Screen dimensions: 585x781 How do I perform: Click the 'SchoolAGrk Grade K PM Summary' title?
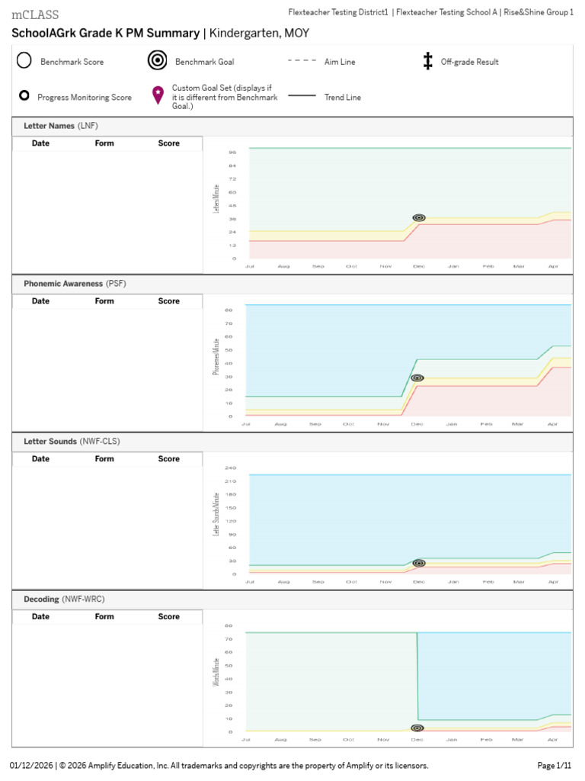click(x=105, y=34)
